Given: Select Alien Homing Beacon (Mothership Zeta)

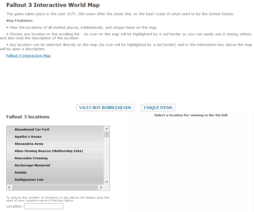Looking at the screenshot, I should click(55, 151).
